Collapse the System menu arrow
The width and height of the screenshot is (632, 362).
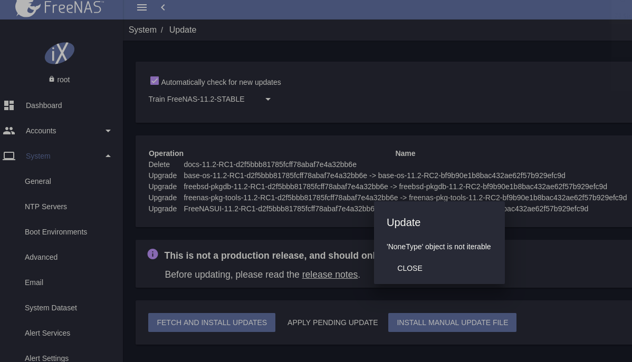pos(108,156)
